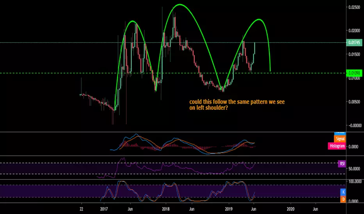Click the Jun label after 2020

click(x=316, y=209)
